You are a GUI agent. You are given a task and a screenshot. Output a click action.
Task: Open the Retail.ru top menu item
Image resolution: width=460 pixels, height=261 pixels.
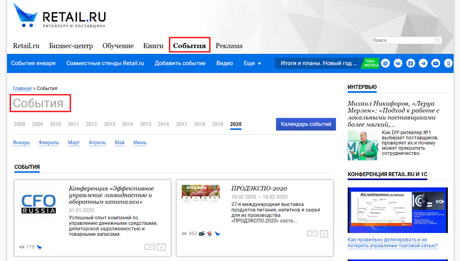26,46
